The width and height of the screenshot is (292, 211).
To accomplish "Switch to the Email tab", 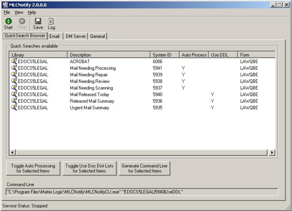I will coord(54,36).
